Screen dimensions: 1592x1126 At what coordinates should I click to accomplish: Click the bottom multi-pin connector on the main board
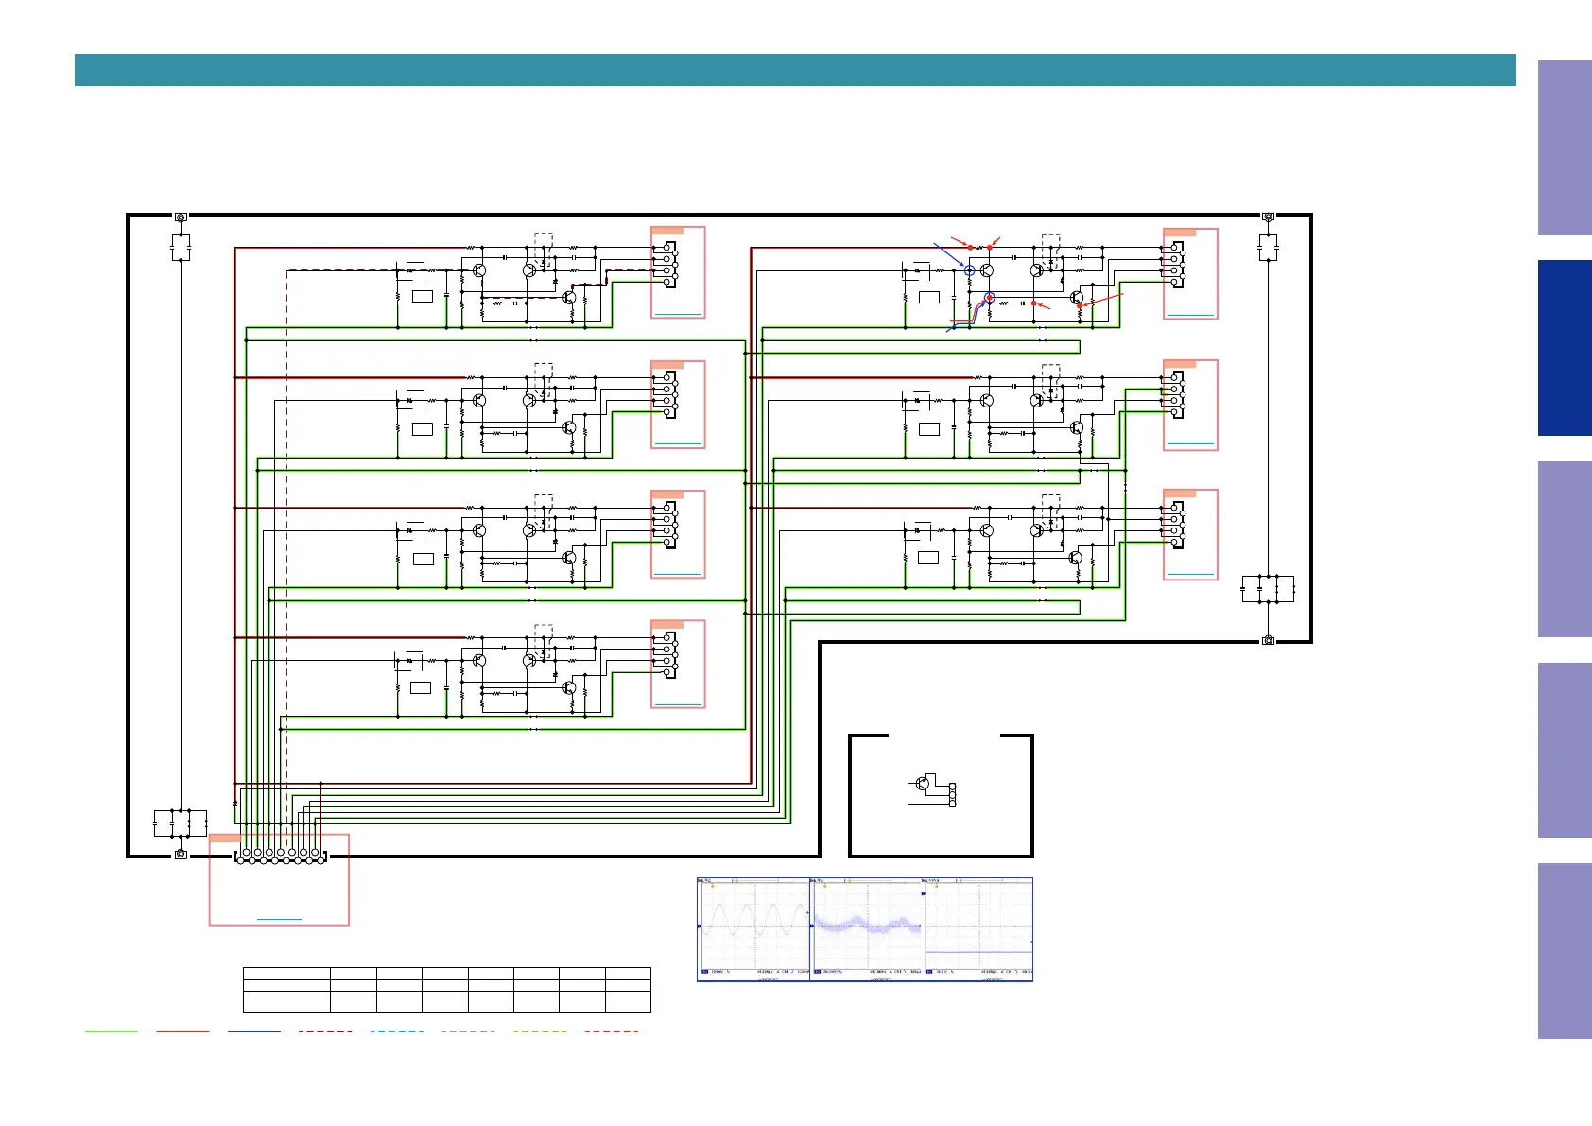280,856
